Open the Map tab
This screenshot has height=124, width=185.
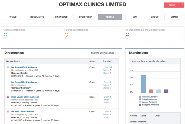point(135,17)
